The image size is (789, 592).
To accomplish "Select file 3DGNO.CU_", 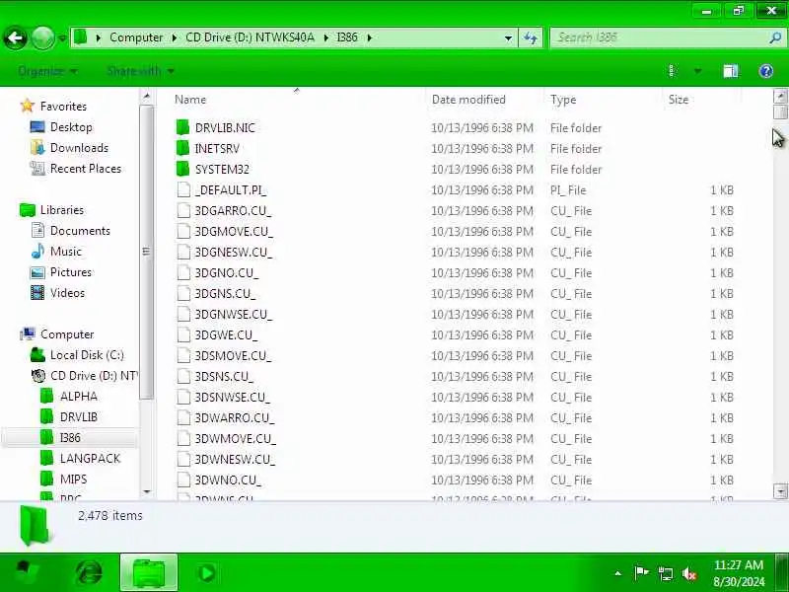I will click(227, 272).
